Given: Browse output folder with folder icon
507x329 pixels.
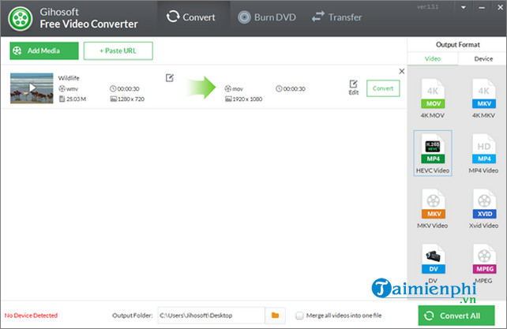Looking at the screenshot, I should (275, 316).
